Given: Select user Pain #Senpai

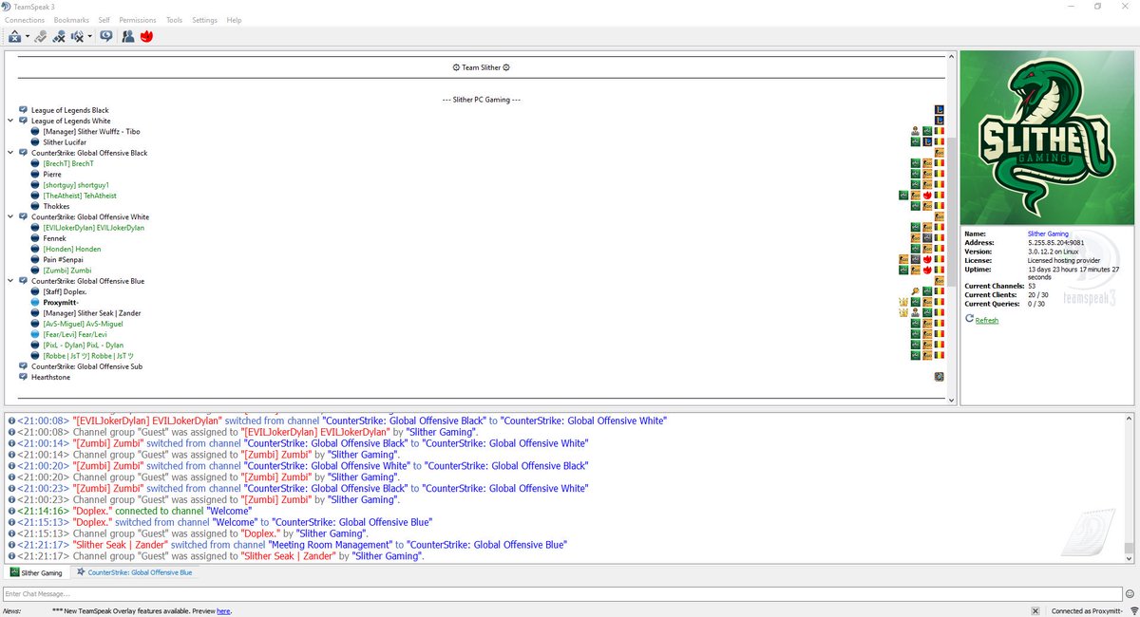Looking at the screenshot, I should pyautogui.click(x=66, y=259).
